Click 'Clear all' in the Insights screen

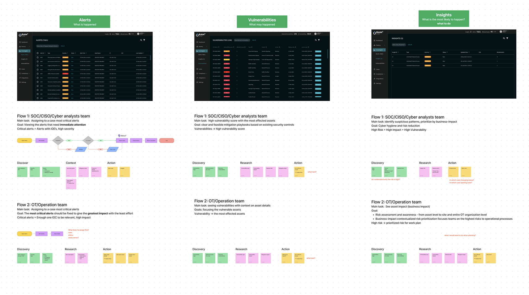coord(410,45)
